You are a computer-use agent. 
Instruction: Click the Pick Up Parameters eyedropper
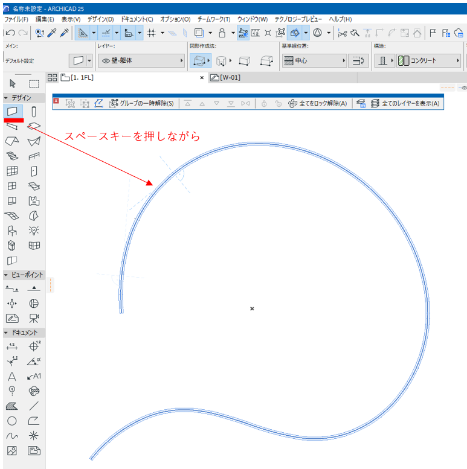point(52,33)
